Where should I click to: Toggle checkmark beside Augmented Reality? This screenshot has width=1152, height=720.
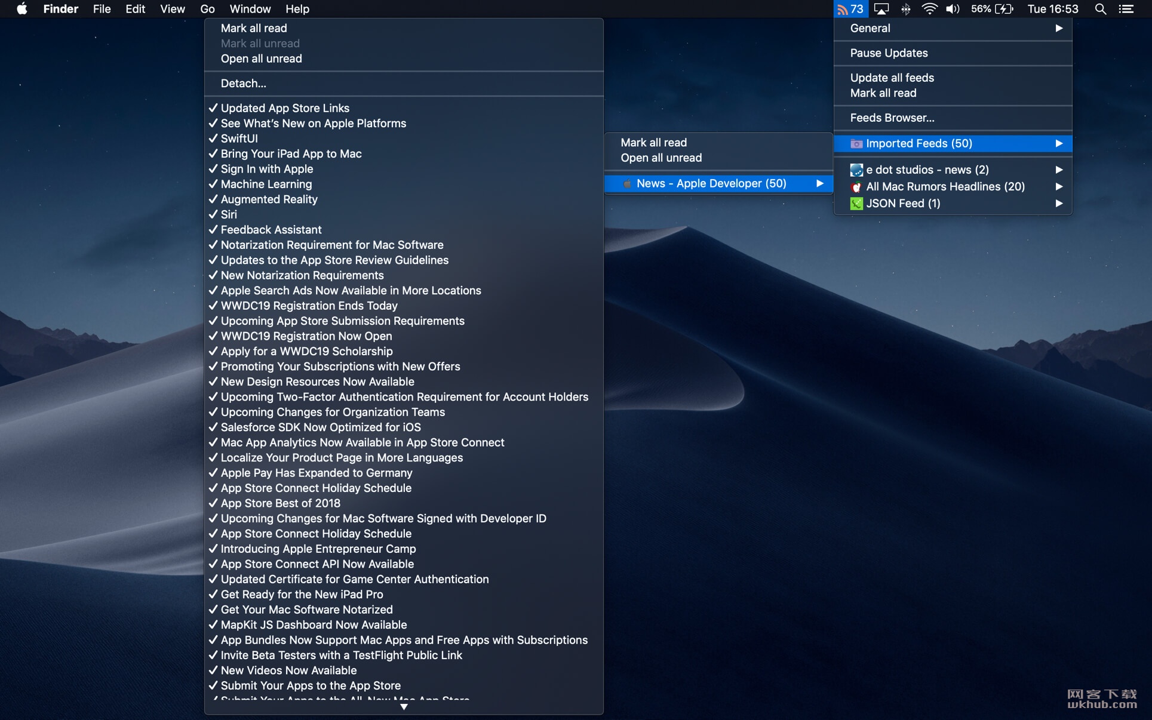click(x=213, y=199)
